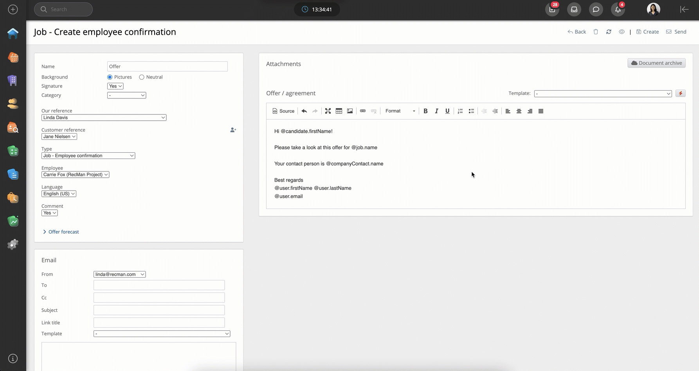
Task: Toggle the preview eye icon
Action: coord(622,32)
